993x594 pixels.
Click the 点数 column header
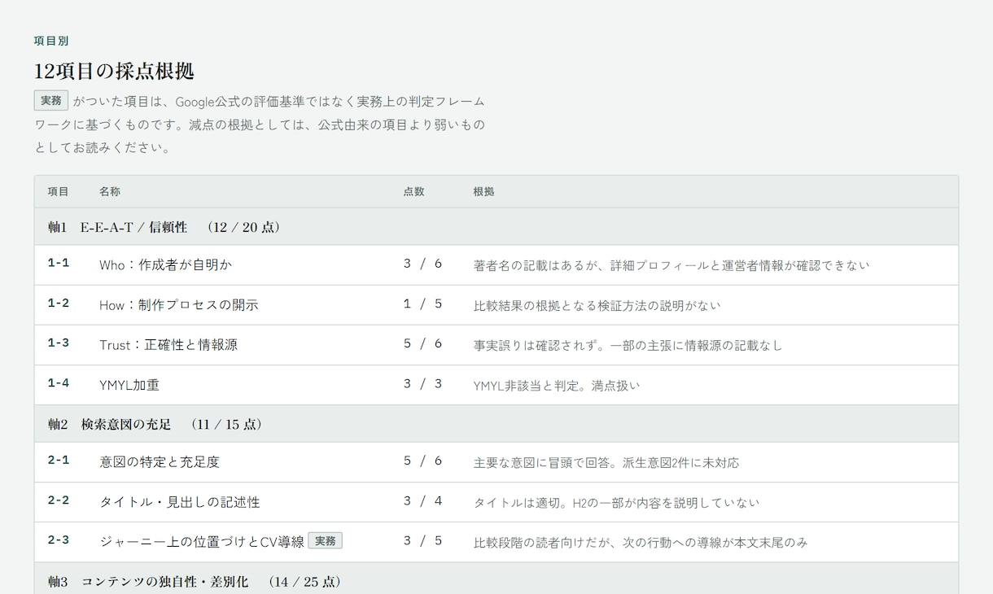[x=413, y=192]
